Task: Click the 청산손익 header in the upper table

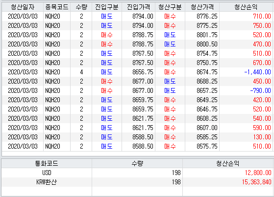Action: [246, 7]
